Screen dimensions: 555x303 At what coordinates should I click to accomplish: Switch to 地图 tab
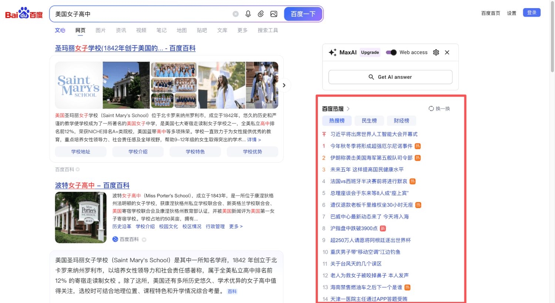point(182,30)
